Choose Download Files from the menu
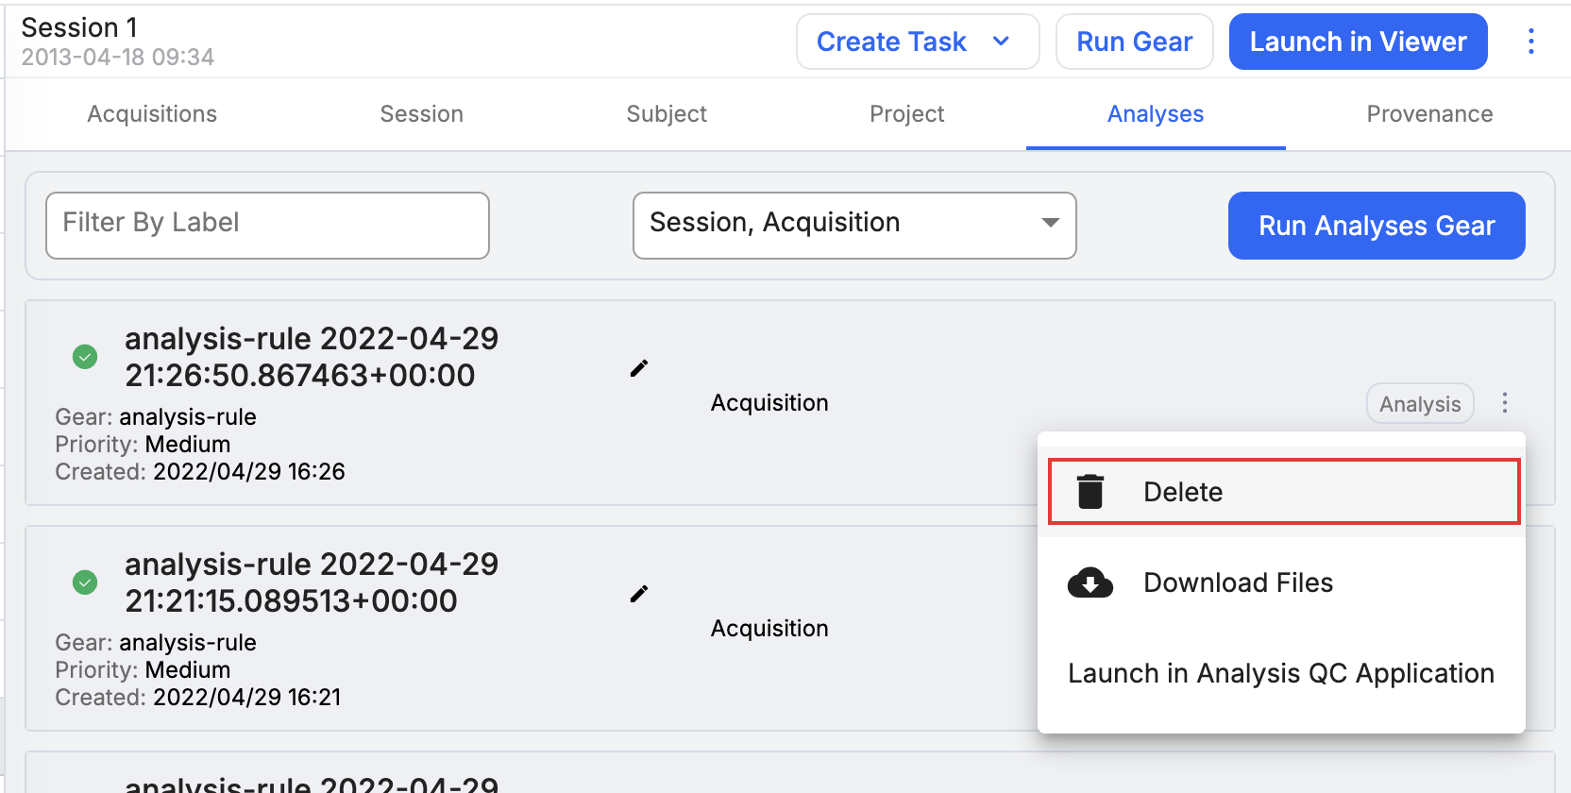This screenshot has height=793, width=1571. click(x=1281, y=582)
